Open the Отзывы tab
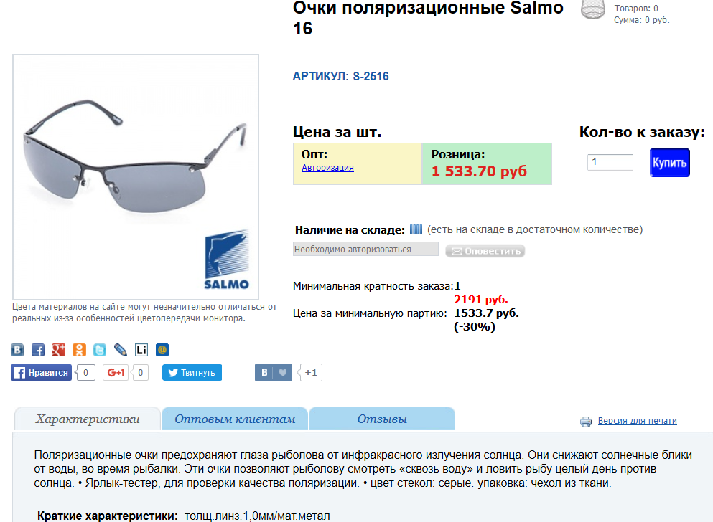Image resolution: width=713 pixels, height=522 pixels. click(382, 419)
